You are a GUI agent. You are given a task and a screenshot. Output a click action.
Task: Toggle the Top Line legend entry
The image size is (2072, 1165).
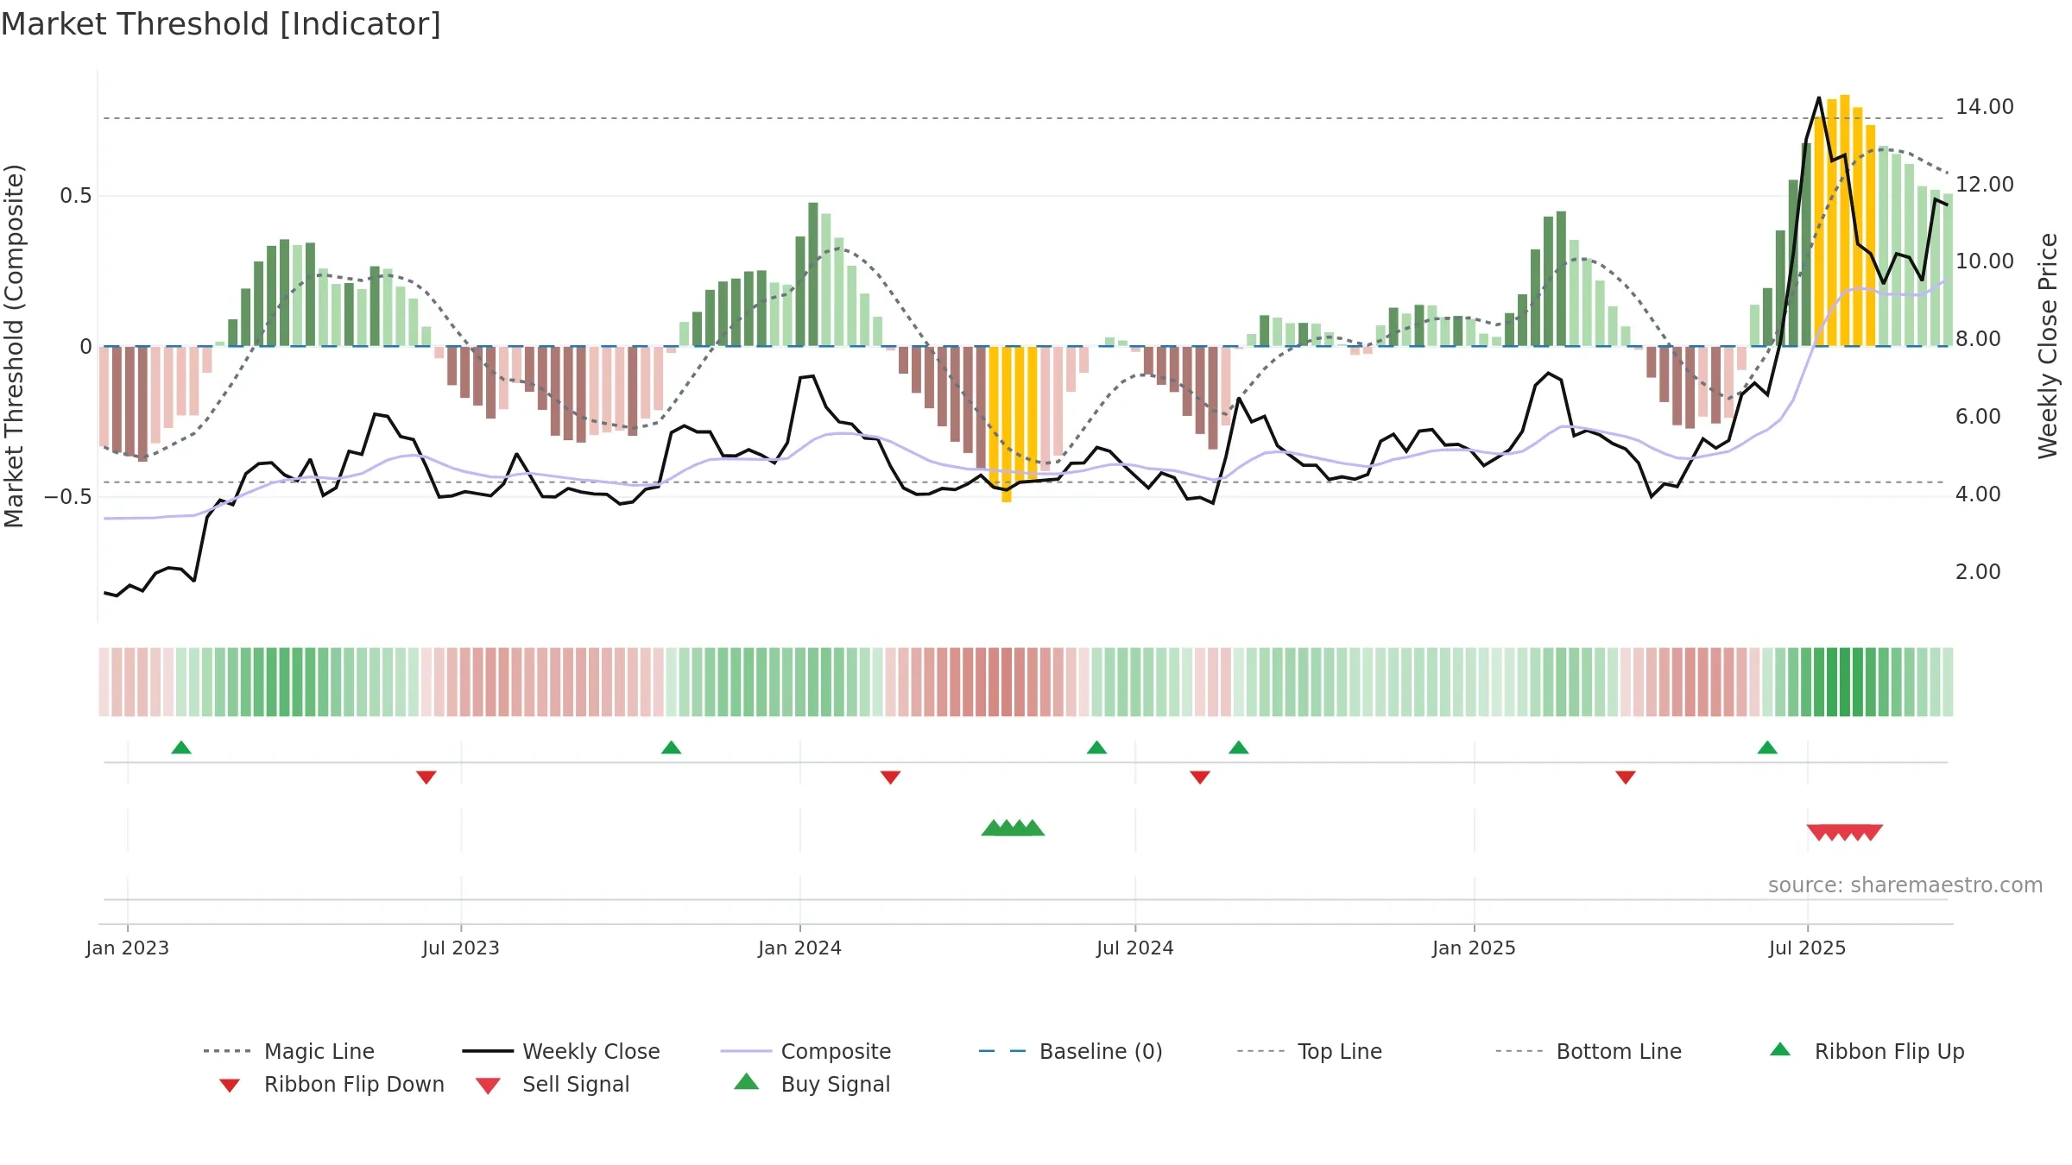pos(1310,1051)
